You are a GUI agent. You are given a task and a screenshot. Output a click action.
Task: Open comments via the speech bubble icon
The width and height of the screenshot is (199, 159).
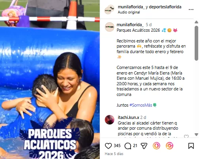click(128, 146)
